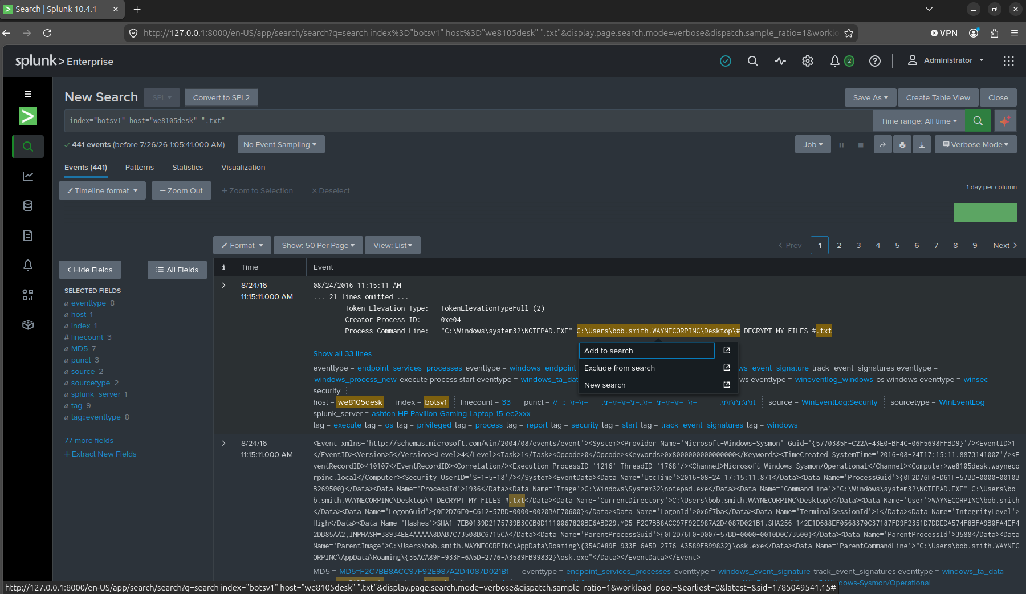Click the Close button beside Create Table View
This screenshot has width=1026, height=594.
pos(998,97)
